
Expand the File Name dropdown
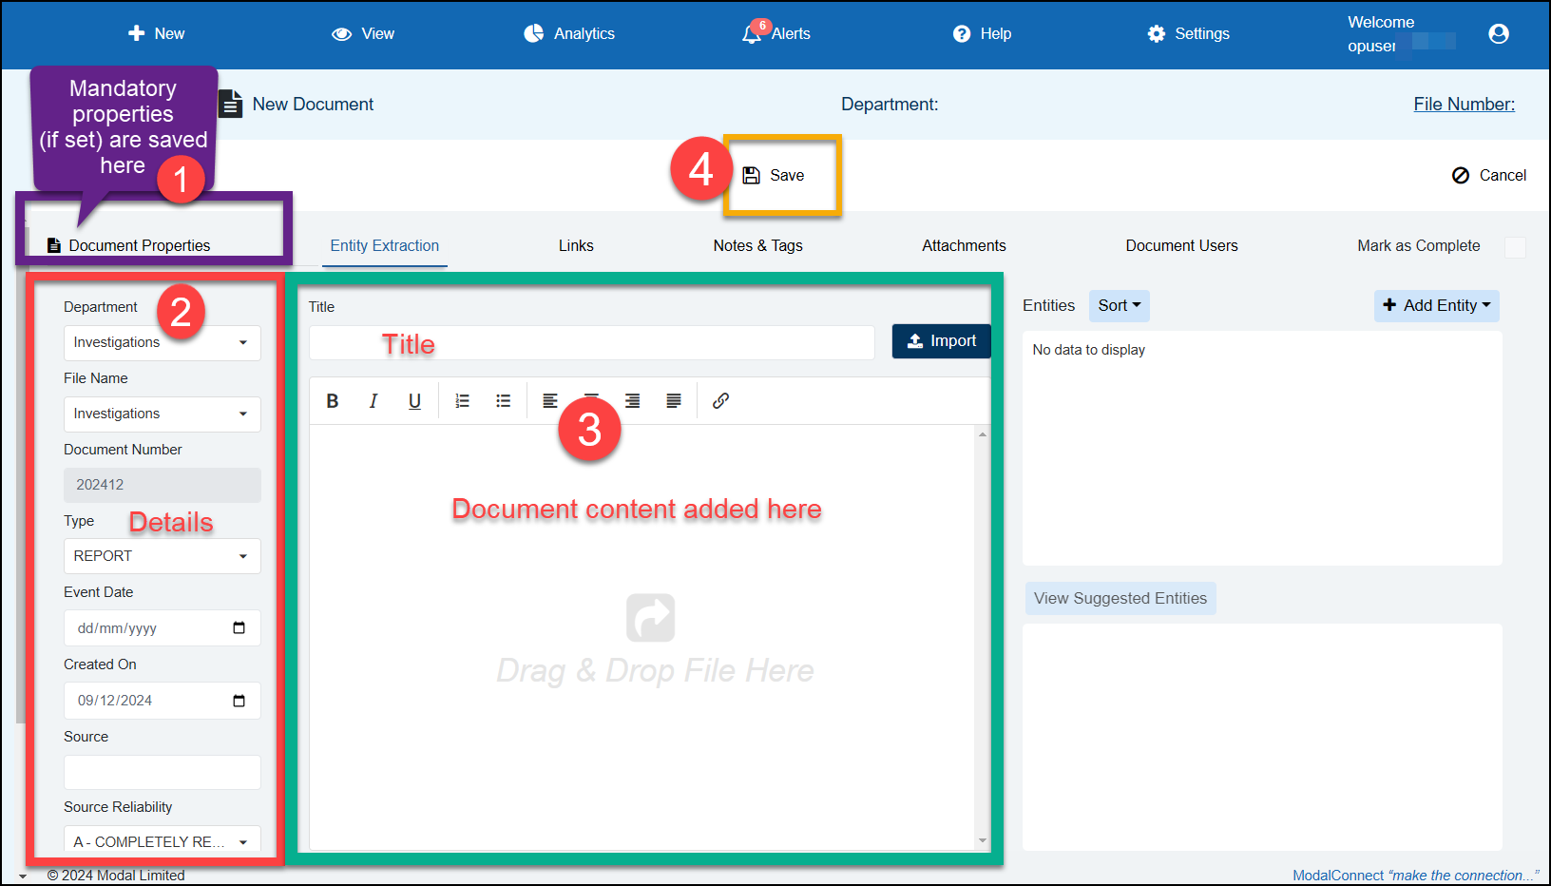pos(163,414)
